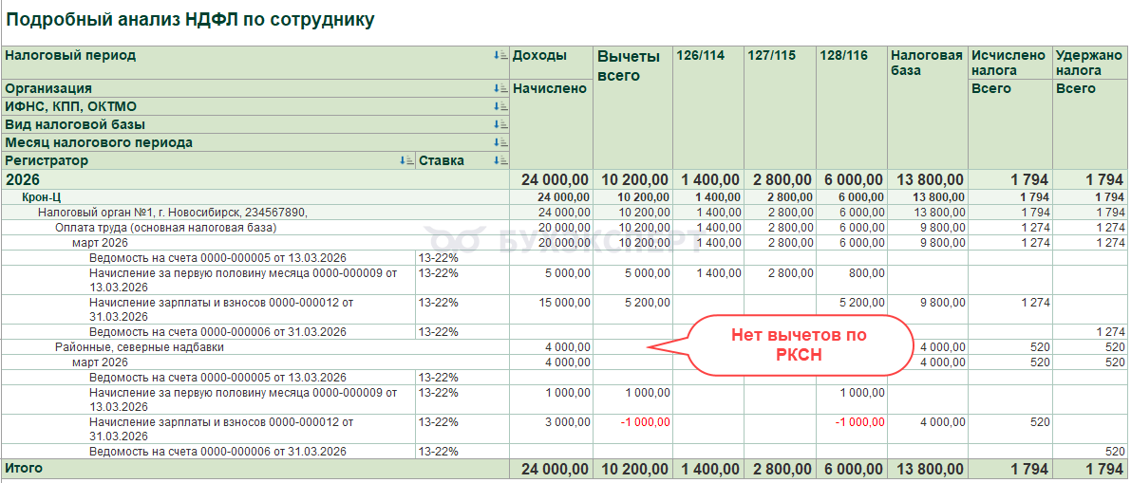The image size is (1131, 483).
Task: Click the Итого row label
Action: [x=24, y=469]
